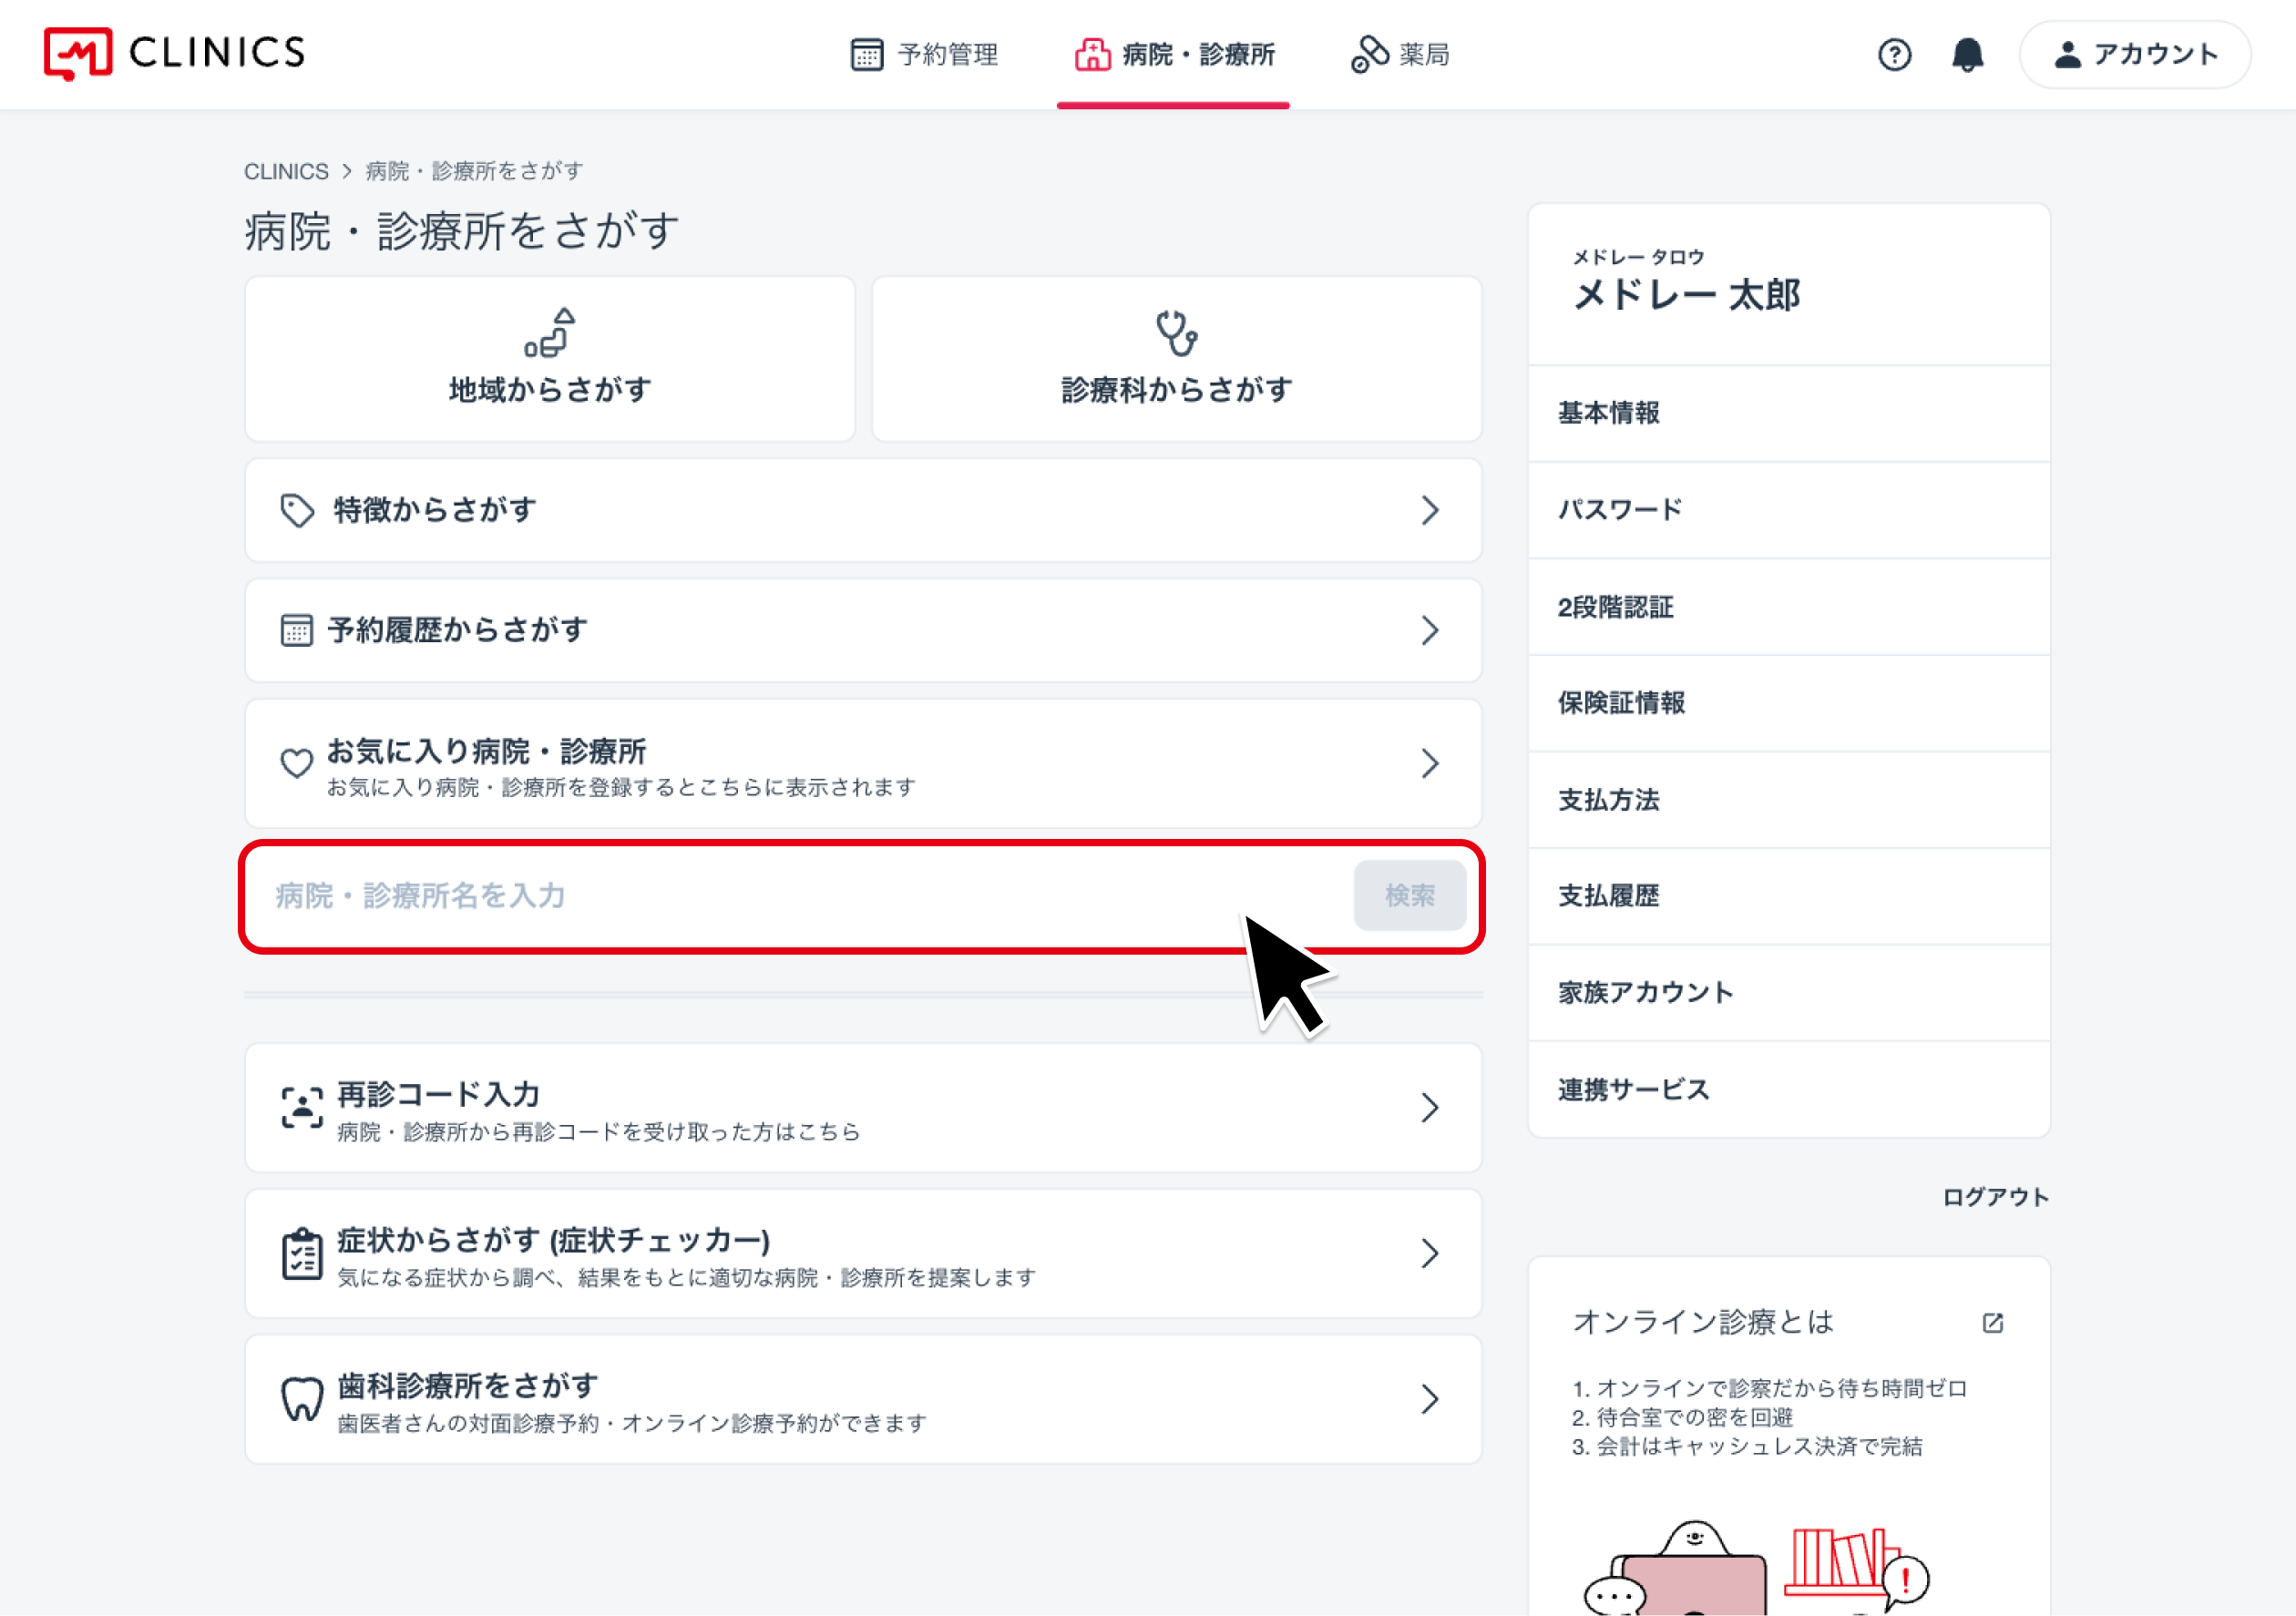Viewport: 2296px width, 1616px height.
Task: Click the 検索 search button
Action: [x=1409, y=895]
